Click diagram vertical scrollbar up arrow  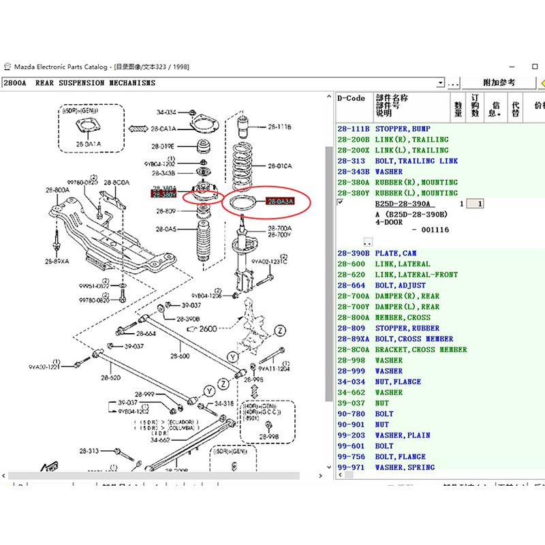(x=329, y=97)
